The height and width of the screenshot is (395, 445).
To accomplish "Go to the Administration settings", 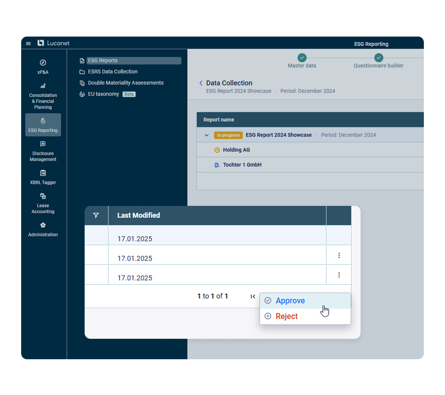I will pos(43,229).
